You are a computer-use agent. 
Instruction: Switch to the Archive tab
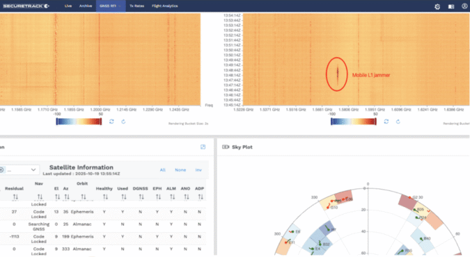tap(86, 6)
